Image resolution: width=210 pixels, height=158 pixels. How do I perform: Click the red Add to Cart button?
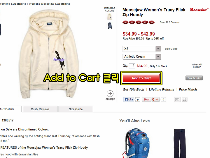[141, 78]
